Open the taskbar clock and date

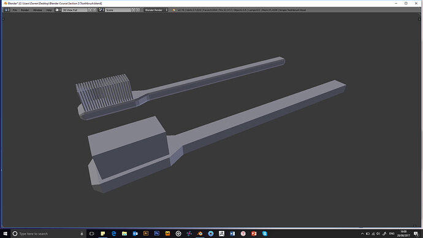click(x=403, y=234)
